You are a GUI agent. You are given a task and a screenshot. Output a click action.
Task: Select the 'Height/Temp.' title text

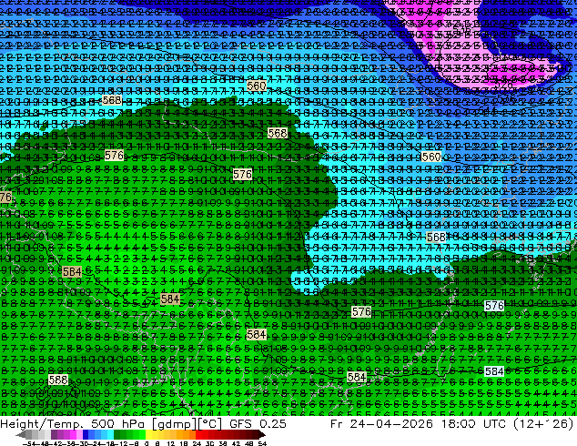click(41, 424)
